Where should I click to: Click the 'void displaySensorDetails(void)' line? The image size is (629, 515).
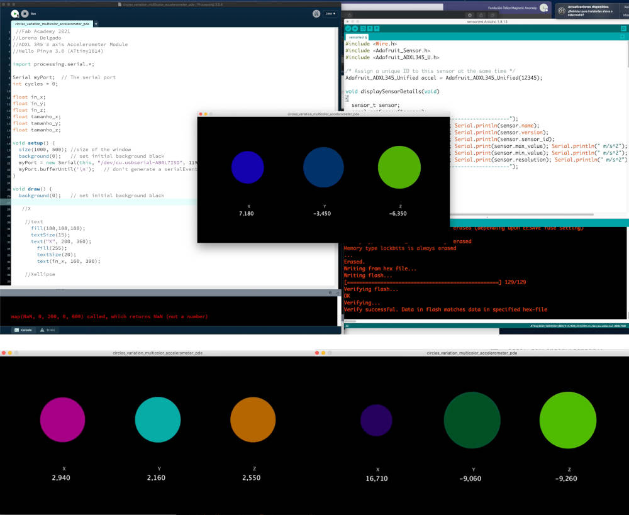pyautogui.click(x=392, y=91)
